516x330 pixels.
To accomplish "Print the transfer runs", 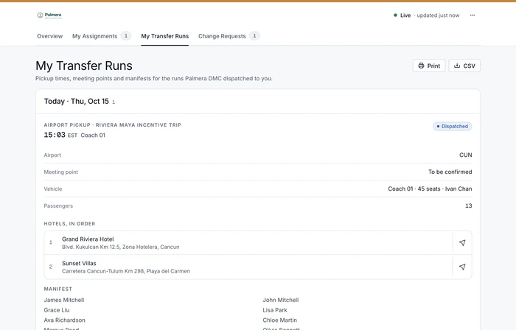I will 429,66.
